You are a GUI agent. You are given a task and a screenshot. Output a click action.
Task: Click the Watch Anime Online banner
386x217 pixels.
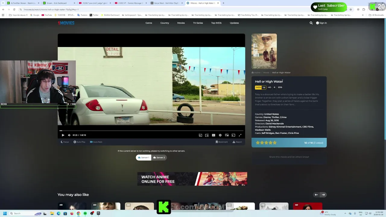click(x=192, y=179)
